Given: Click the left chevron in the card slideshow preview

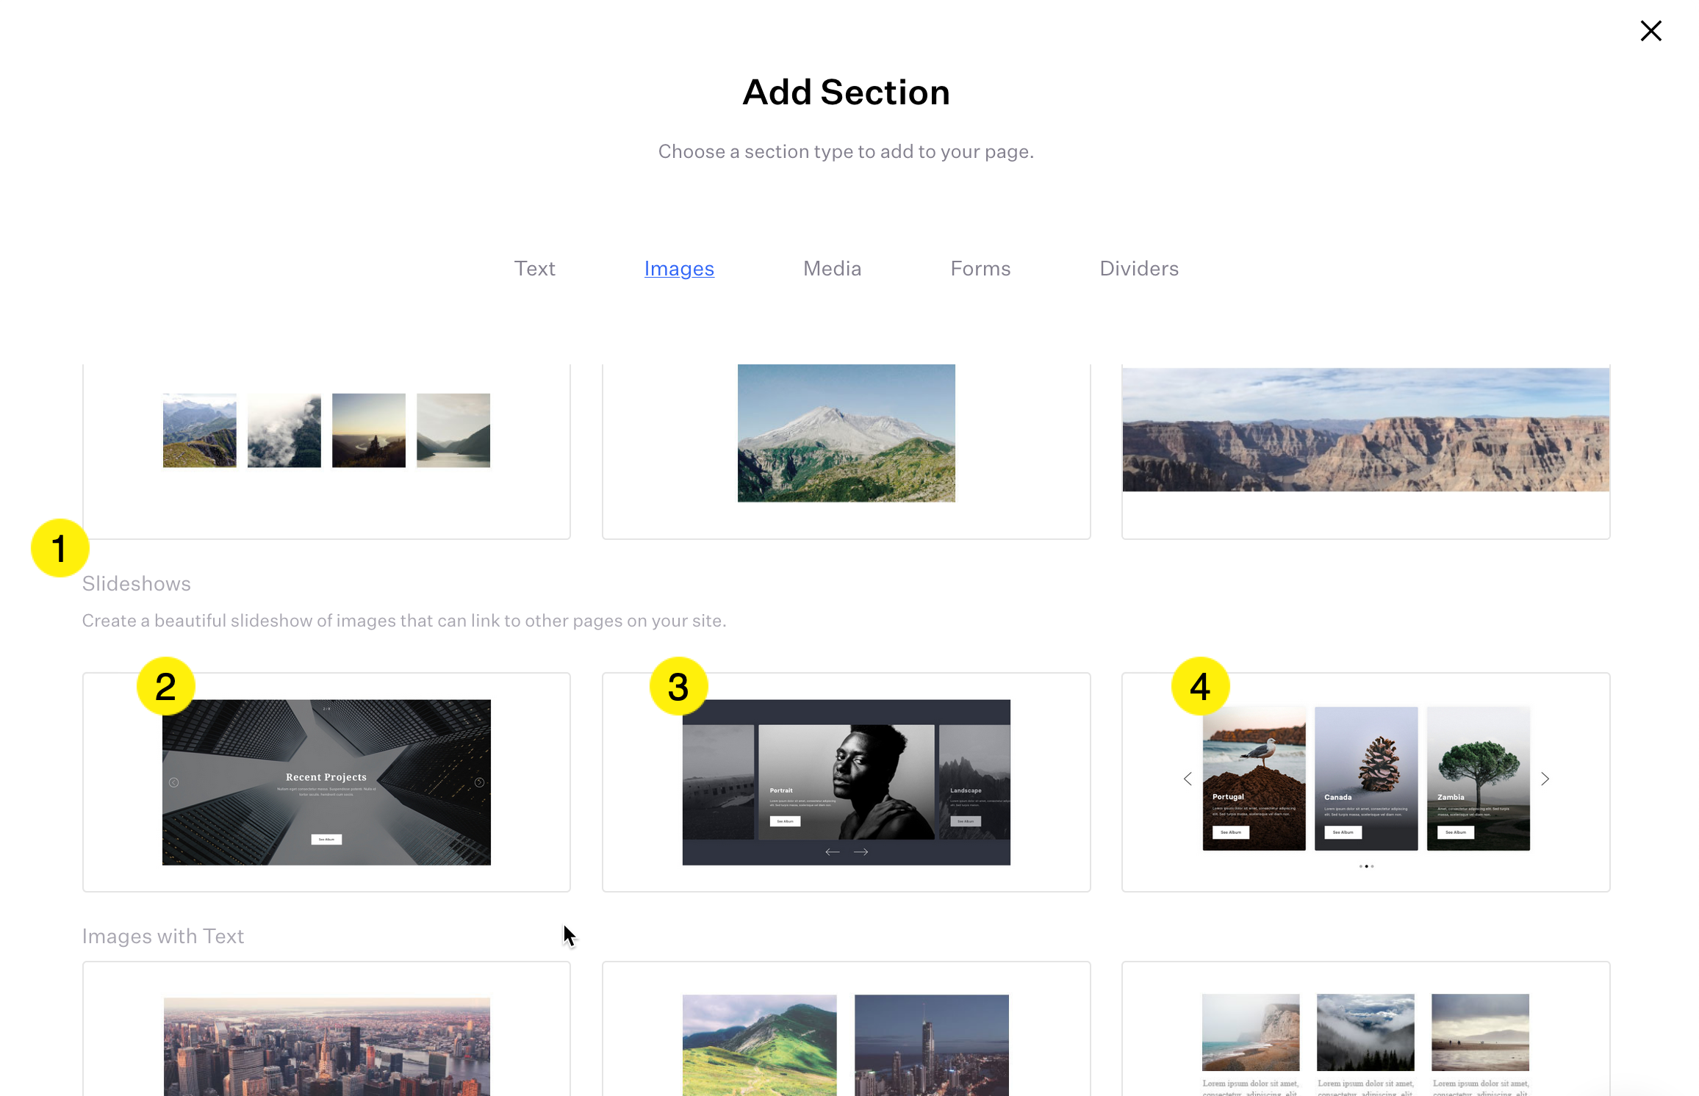Looking at the screenshot, I should (1187, 779).
